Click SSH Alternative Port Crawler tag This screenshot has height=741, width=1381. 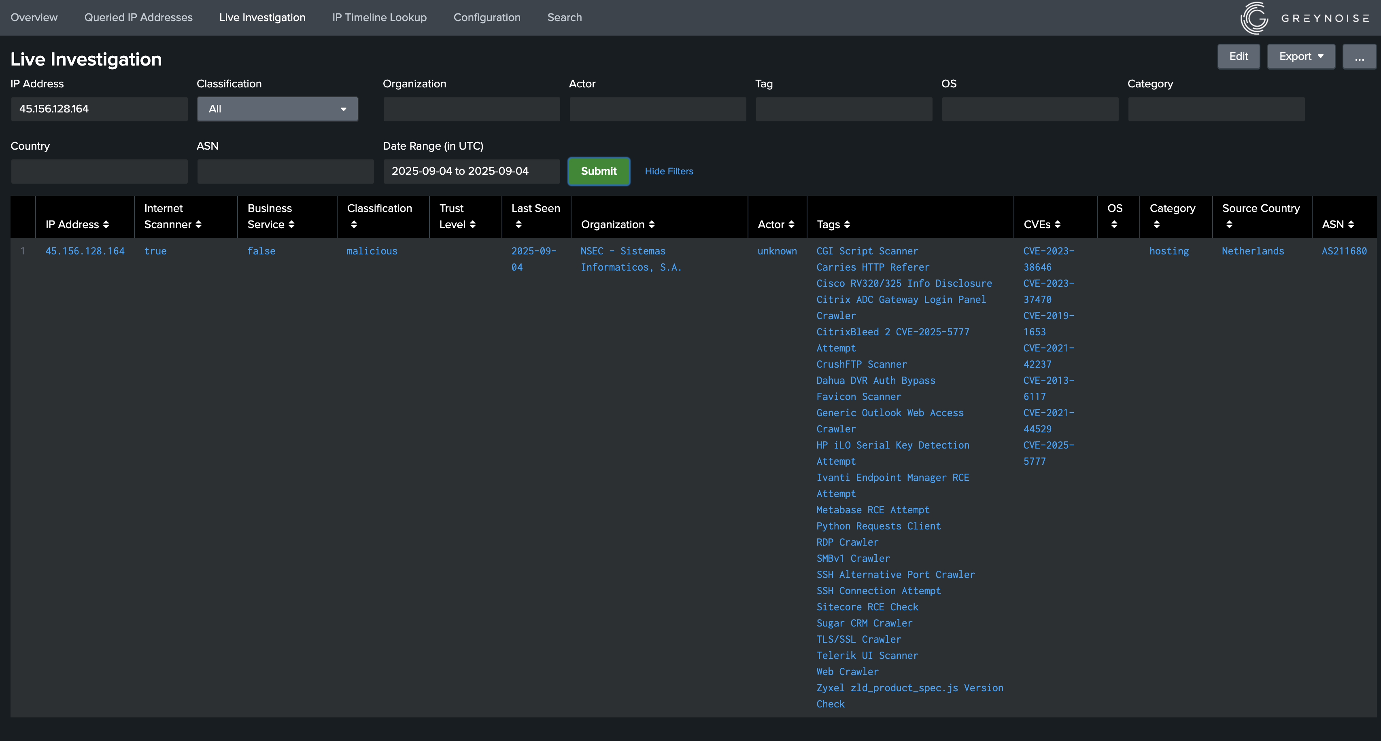[x=895, y=574]
